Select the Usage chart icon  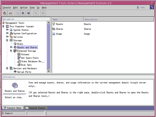[54, 34]
